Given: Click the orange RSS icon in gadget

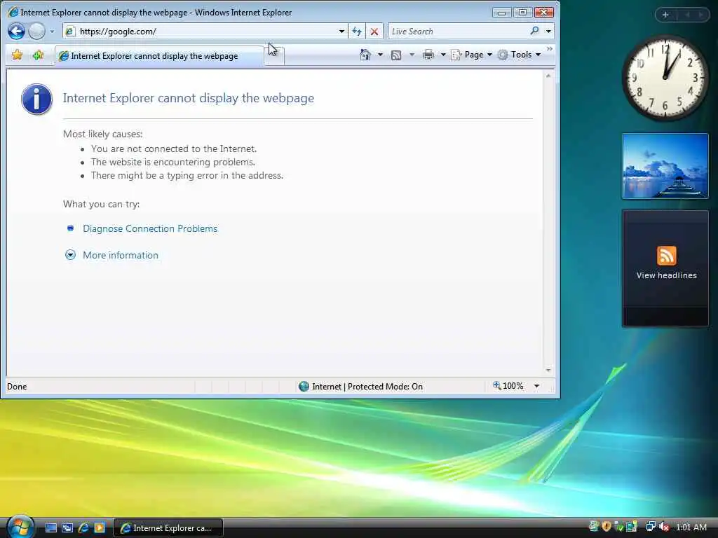Looking at the screenshot, I should coord(666,256).
